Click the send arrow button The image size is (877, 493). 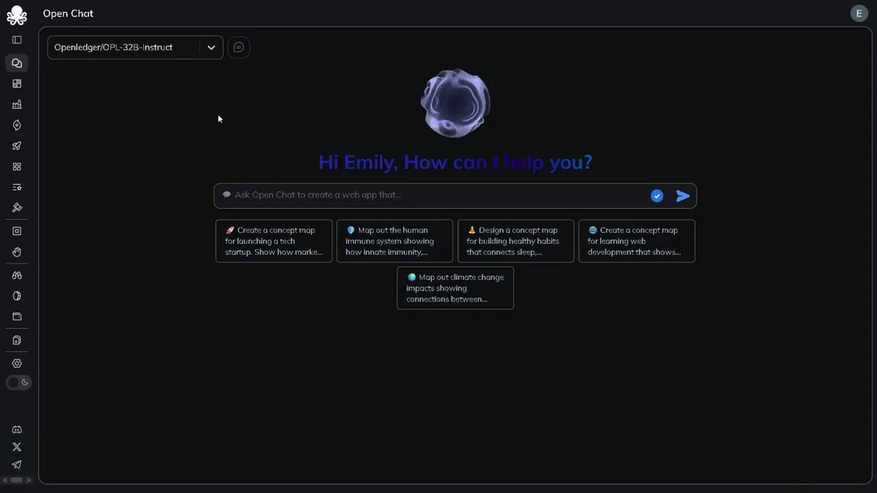(683, 196)
